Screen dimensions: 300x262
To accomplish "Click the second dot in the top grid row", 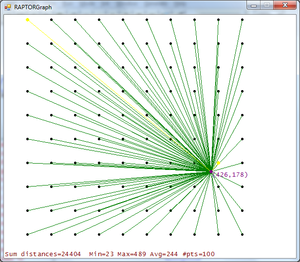I will 51,20.
